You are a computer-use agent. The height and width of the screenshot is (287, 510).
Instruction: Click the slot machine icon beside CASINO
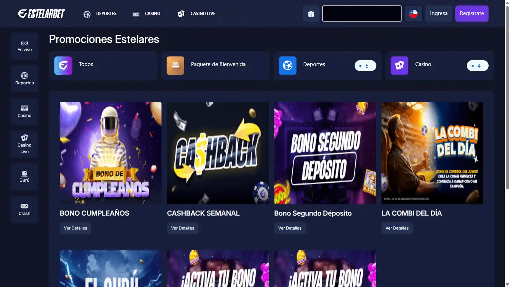click(136, 14)
